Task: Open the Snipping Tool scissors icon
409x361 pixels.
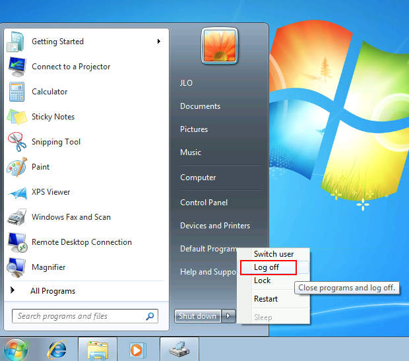Action: coord(16,142)
